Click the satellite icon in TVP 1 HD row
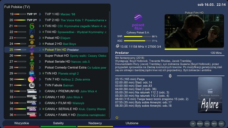The width and height of the screenshot is (228, 128). click(40, 14)
